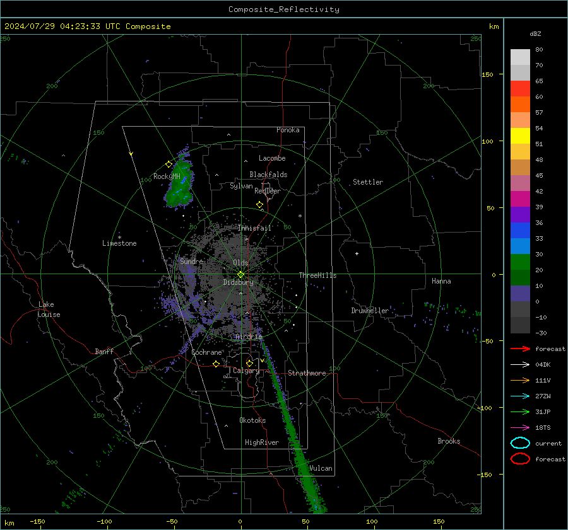Click the dBZ legend heading
The width and height of the screenshot is (568, 530).
pos(535,33)
